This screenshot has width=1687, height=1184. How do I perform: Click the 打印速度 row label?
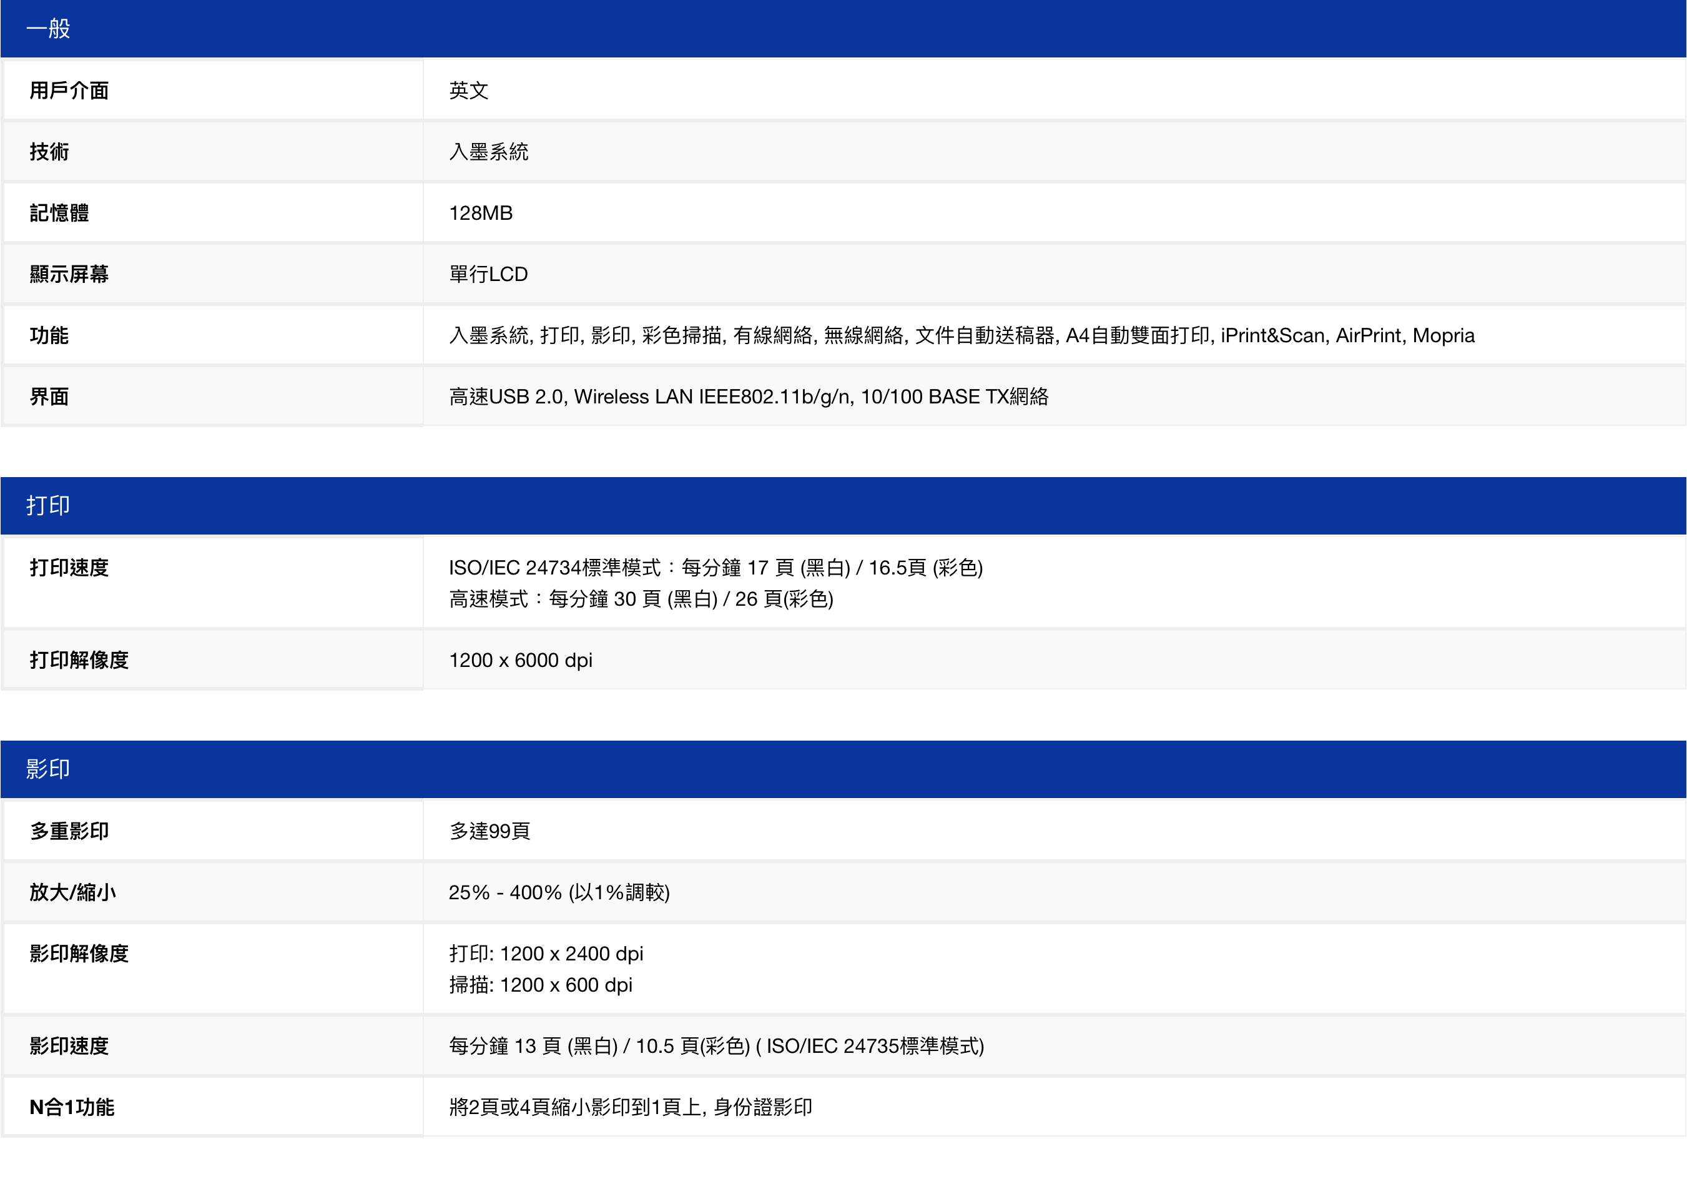pyautogui.click(x=69, y=568)
